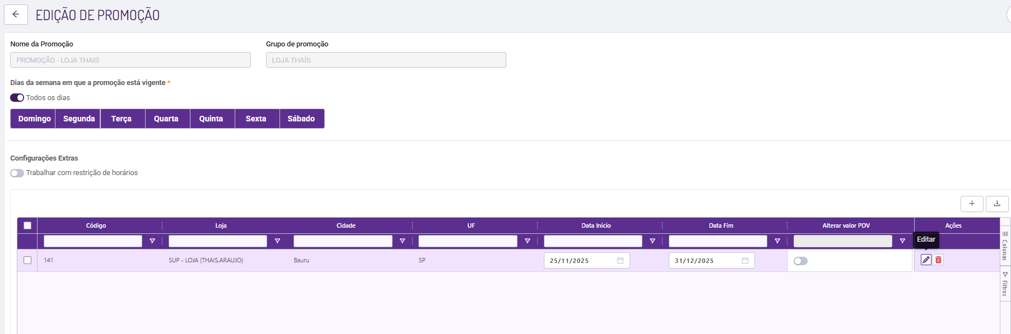This screenshot has width=1011, height=334.
Task: Edit store 141 with pencil icon
Action: [926, 260]
